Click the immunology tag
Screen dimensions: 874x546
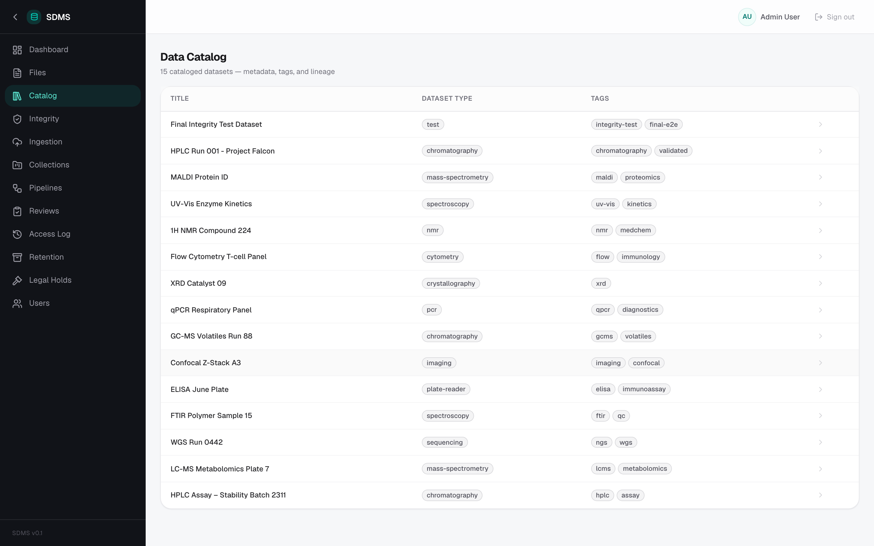coord(640,257)
